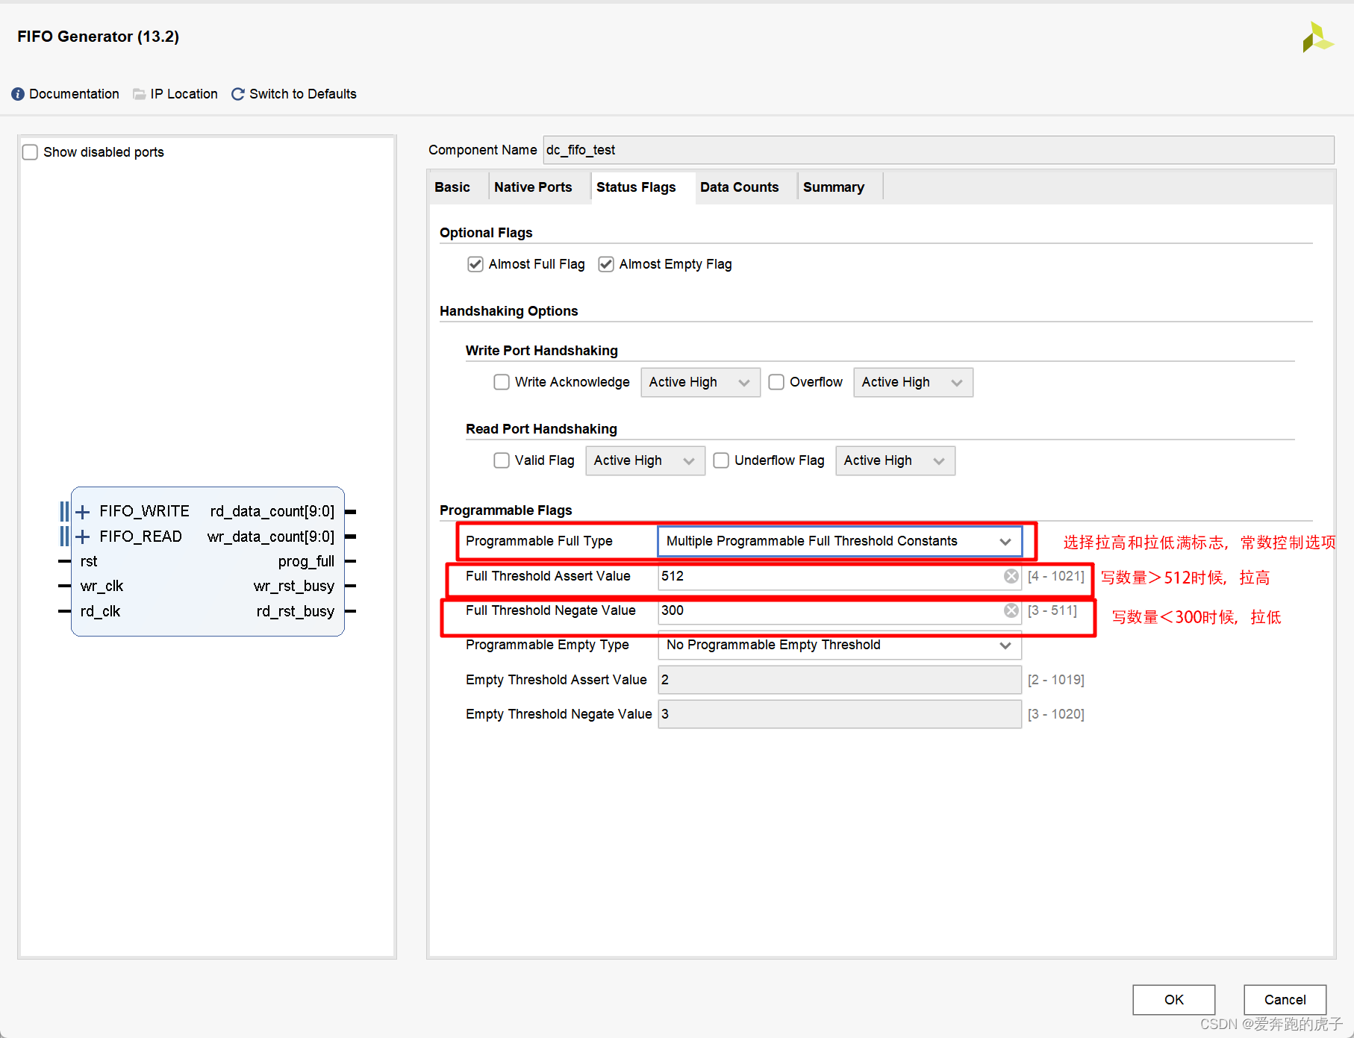Open the Summary tab
This screenshot has height=1038, width=1354.
point(834,187)
